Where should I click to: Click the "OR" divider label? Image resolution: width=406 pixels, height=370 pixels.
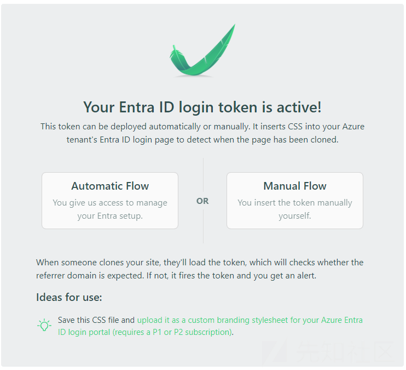pyautogui.click(x=202, y=201)
